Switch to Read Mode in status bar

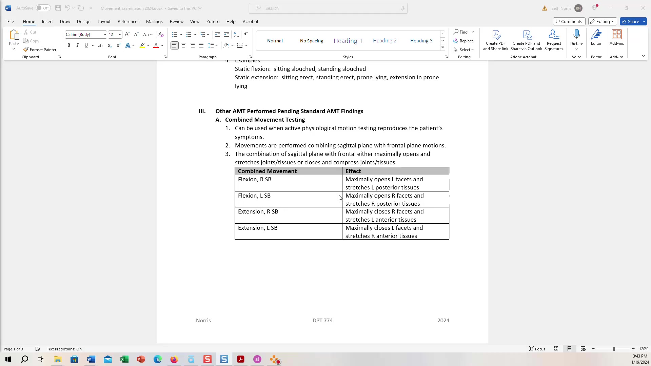556,349
